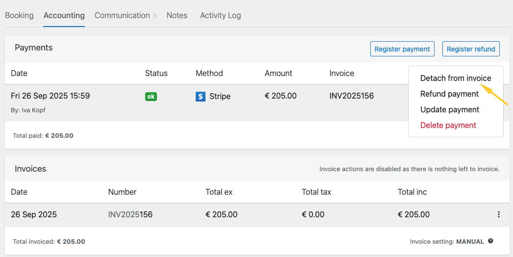Click the payer name Iva Kopf
Viewport: 513px width, 257px height.
pos(34,110)
